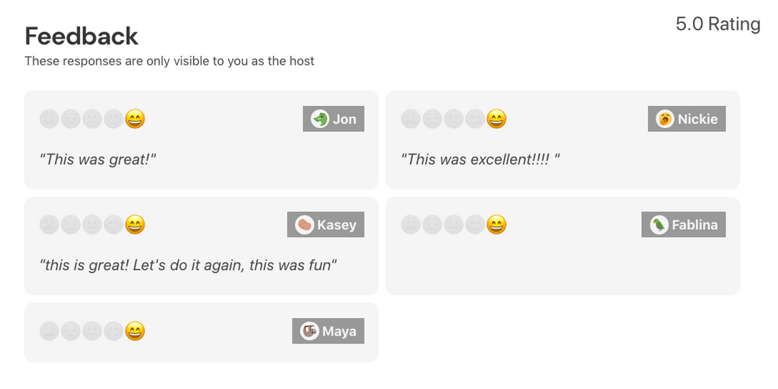Click the grinning emoji in Maya's card
Image resolution: width=778 pixels, height=389 pixels.
click(135, 331)
